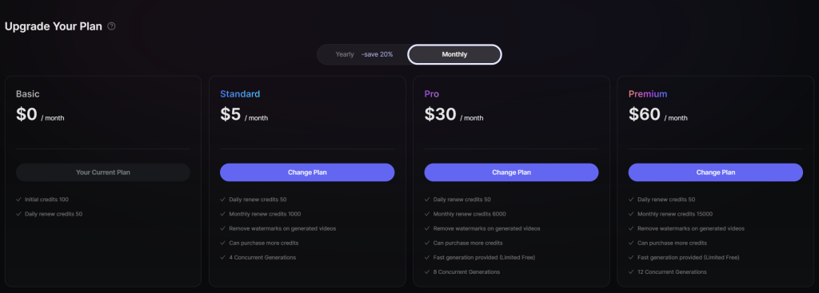Click the $60 per month price
Viewport: 819px width, 293px height.
click(657, 115)
